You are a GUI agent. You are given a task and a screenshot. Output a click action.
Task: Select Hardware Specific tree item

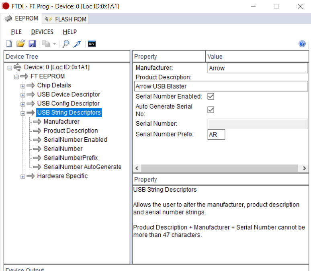tap(62, 176)
